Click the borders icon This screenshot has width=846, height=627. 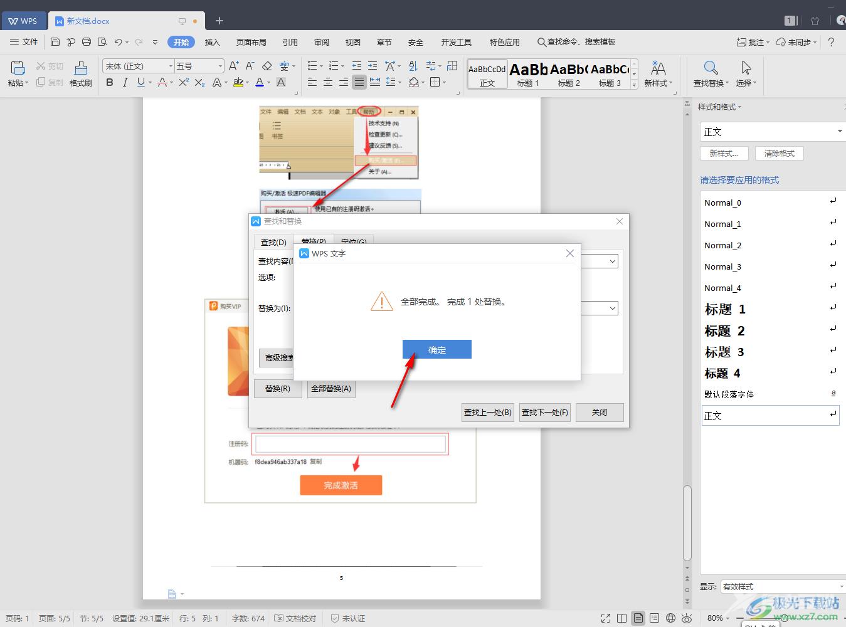[x=435, y=82]
